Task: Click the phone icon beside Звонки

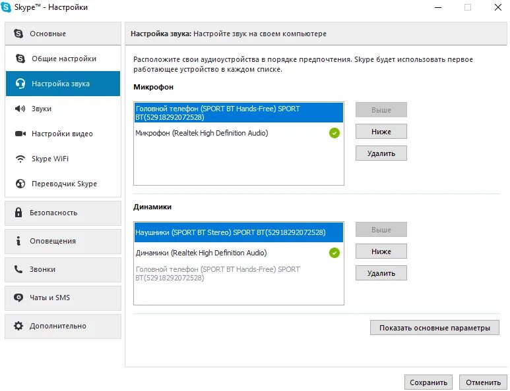Action: coord(18,269)
